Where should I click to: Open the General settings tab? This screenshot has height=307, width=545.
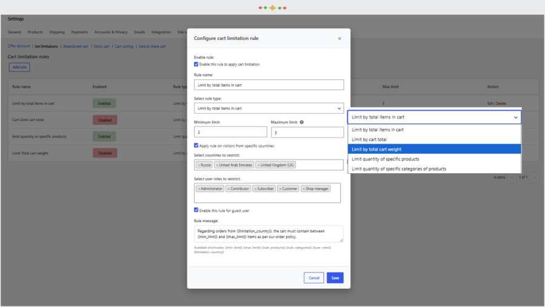[x=15, y=32]
